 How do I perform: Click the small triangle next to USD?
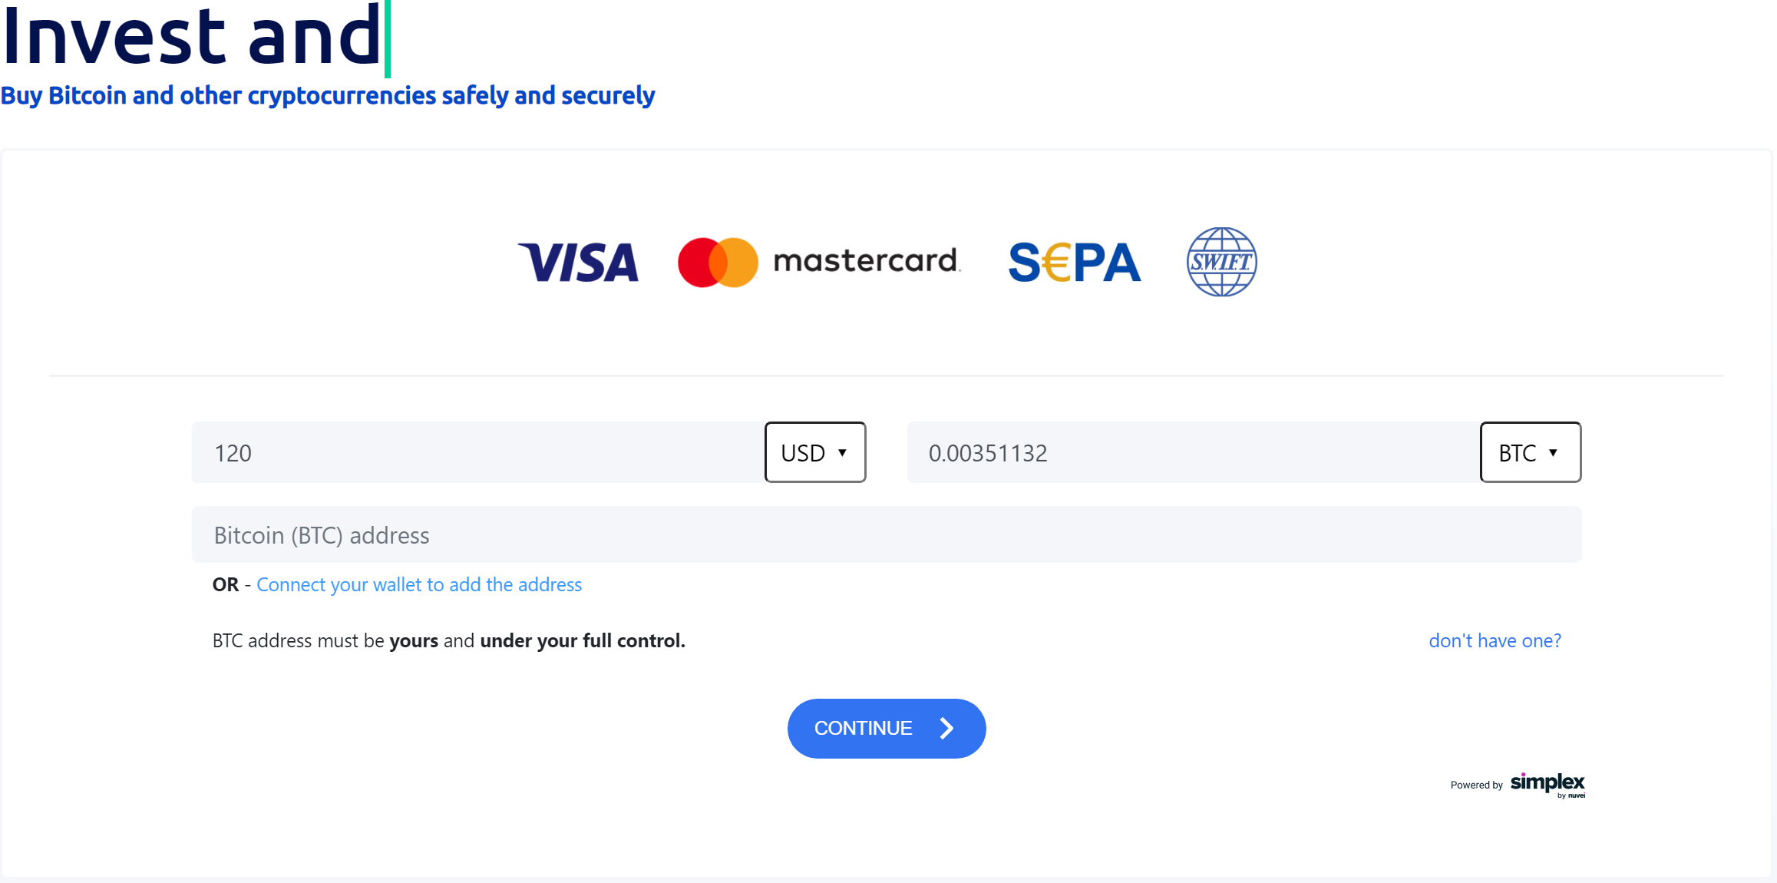pos(842,453)
